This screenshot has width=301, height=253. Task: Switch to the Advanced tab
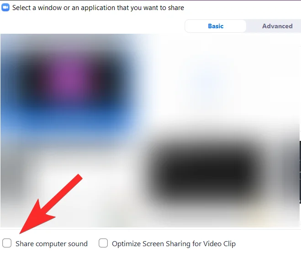point(277,26)
